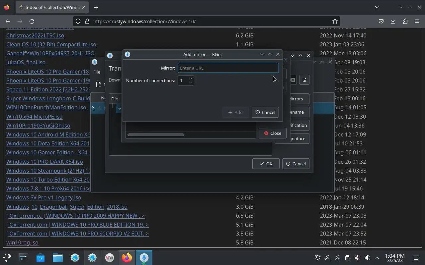Image resolution: width=425 pixels, height=265 pixels.
Task: Launch Discover store from taskbar
Action: (41, 257)
